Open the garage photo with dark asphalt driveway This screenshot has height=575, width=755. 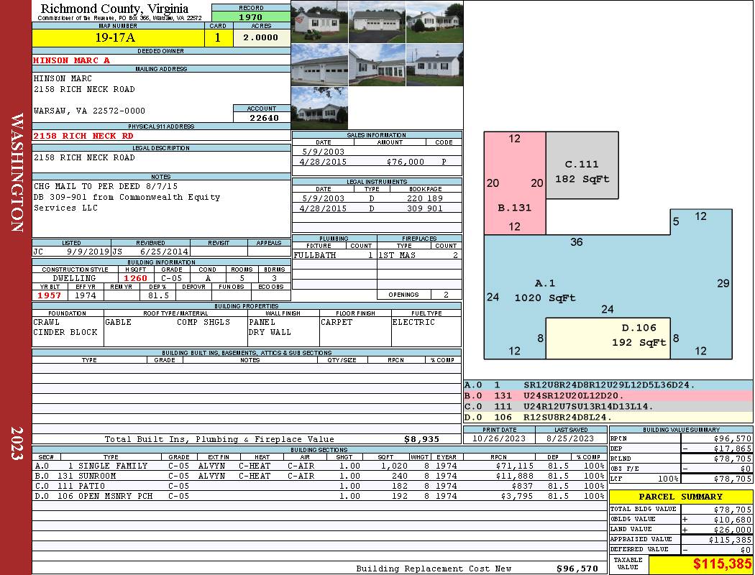pyautogui.click(x=377, y=22)
